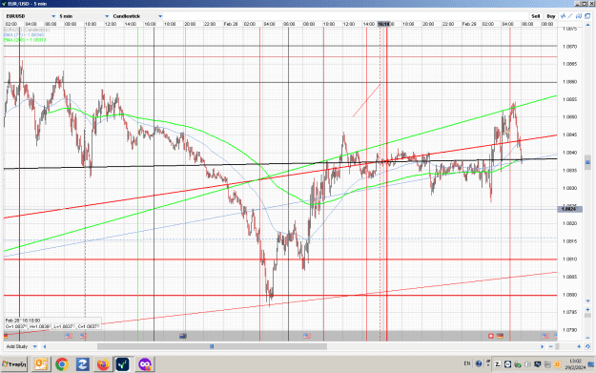Image resolution: width=596 pixels, height=373 pixels.
Task: Reset the chart view with the refresh icon
Action: point(587,346)
